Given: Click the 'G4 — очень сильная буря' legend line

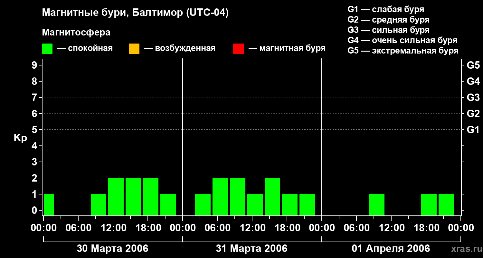Looking at the screenshot, I should click(x=402, y=40).
